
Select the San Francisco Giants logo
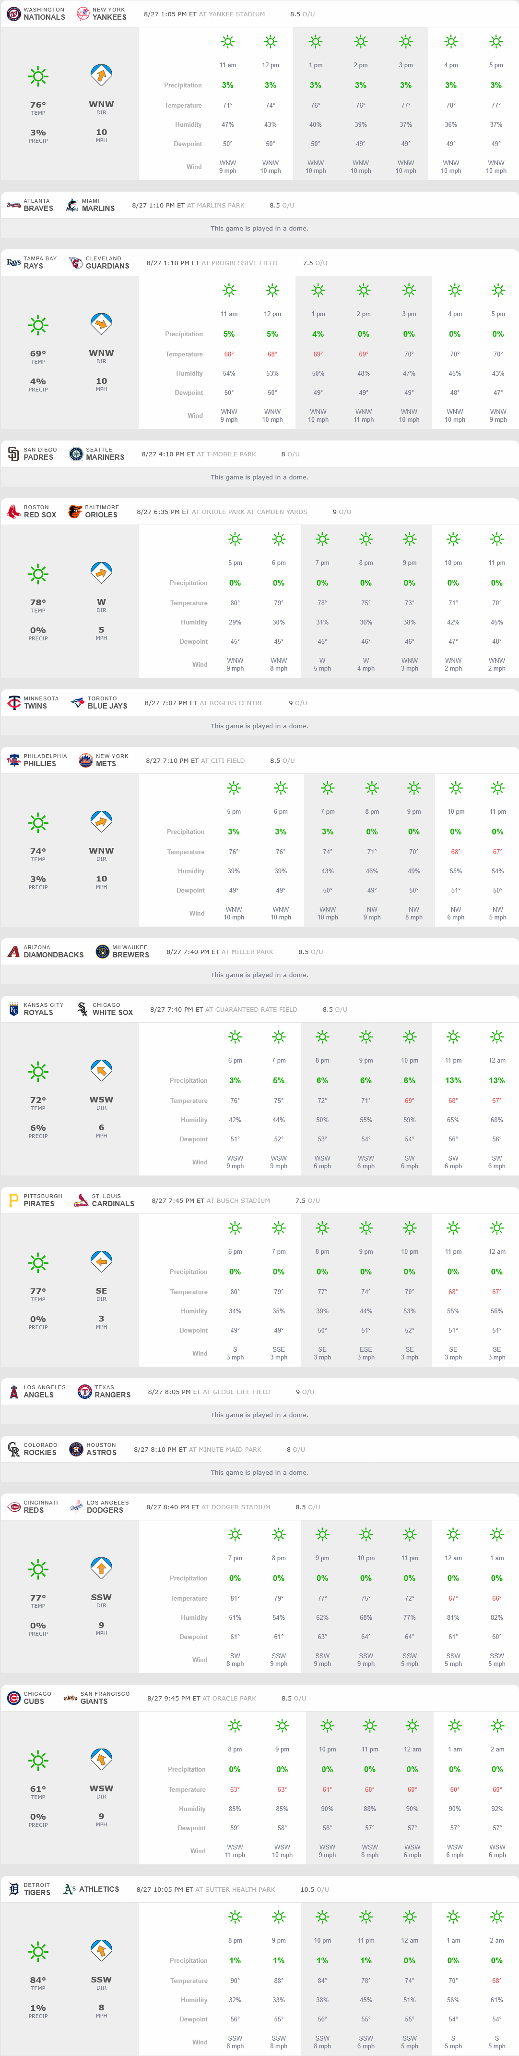pos(70,1699)
